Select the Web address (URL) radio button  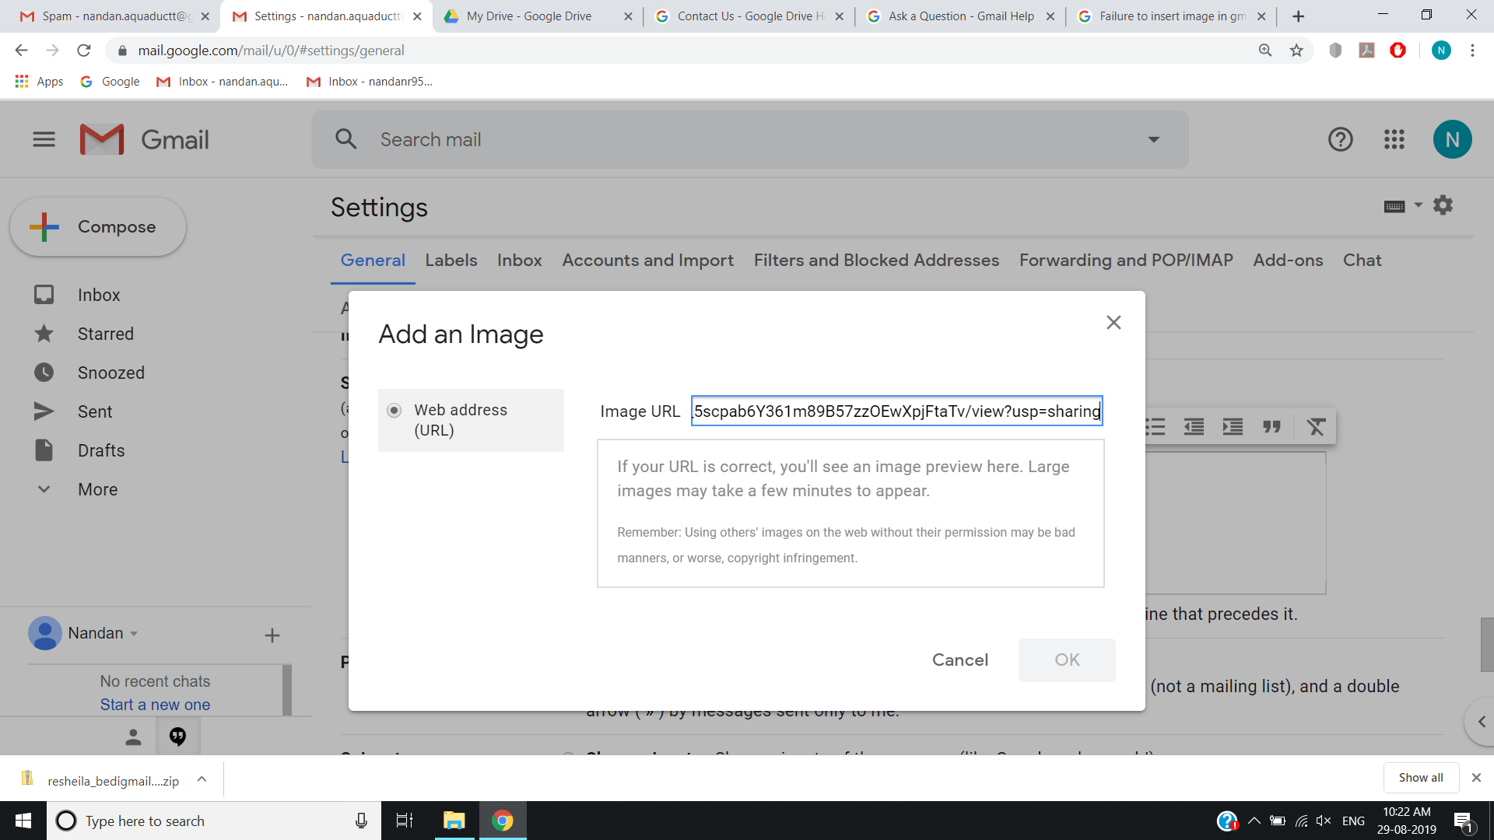click(395, 411)
